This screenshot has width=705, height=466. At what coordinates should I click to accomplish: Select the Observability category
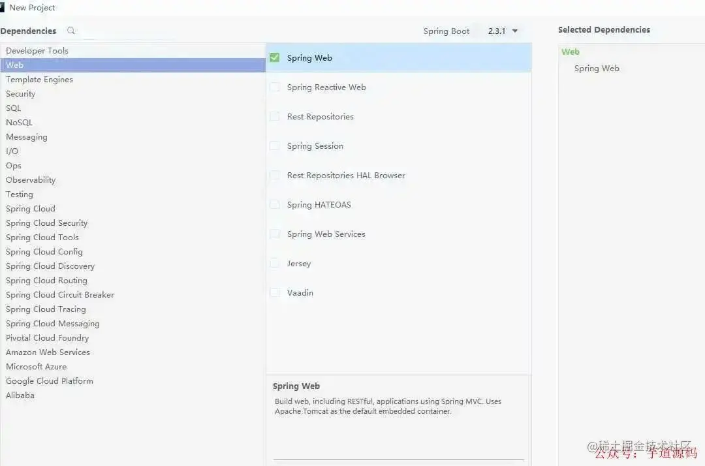[133, 180]
